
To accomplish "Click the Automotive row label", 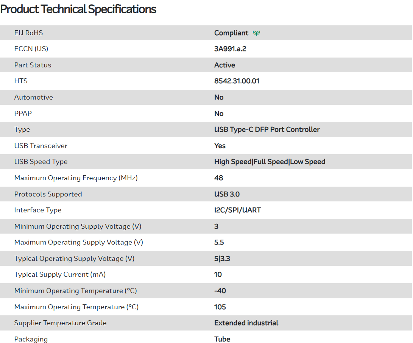I will point(33,97).
